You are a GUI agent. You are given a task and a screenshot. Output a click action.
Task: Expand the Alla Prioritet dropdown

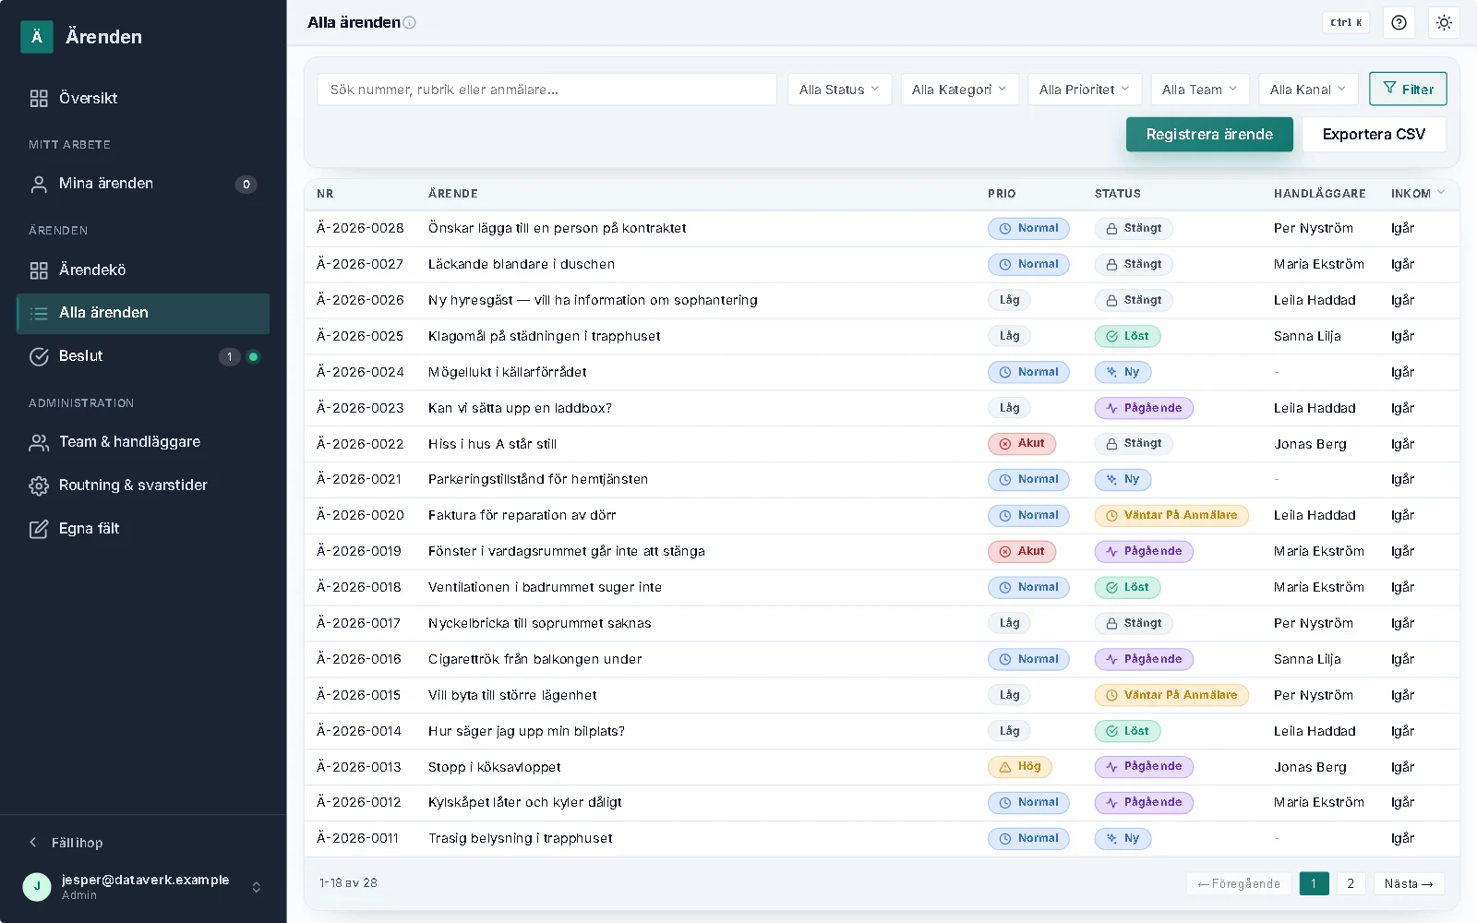coord(1085,90)
